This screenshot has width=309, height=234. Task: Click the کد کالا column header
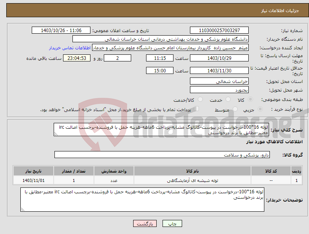[x=271, y=171]
